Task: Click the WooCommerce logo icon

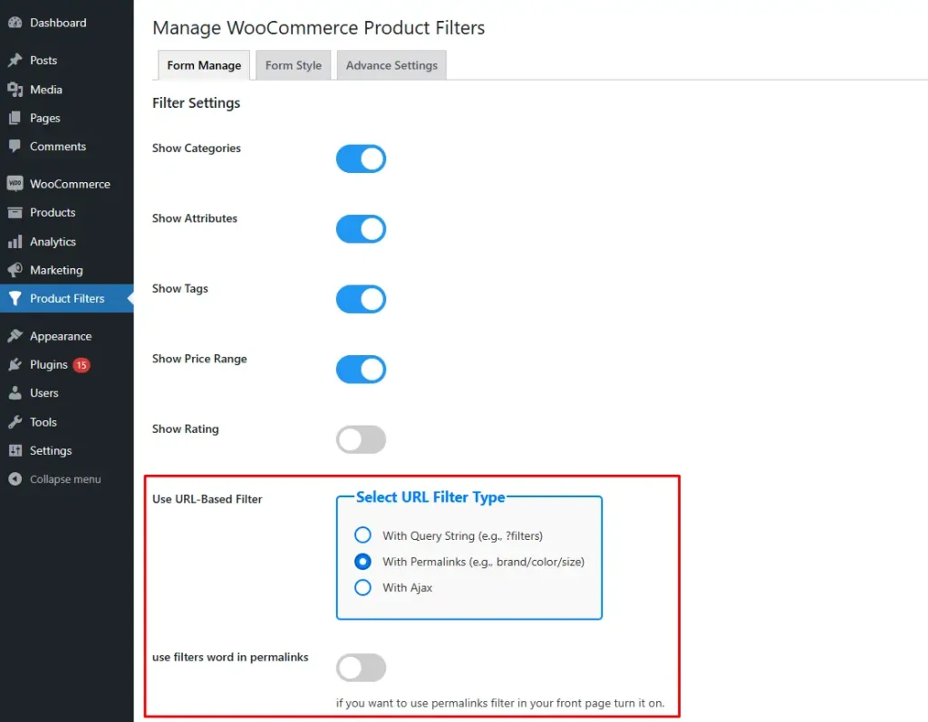Action: pos(14,184)
